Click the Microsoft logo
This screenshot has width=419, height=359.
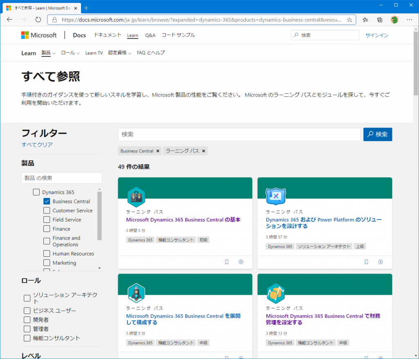[39, 35]
